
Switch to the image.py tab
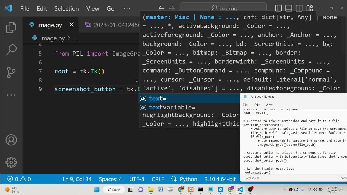click(x=50, y=25)
